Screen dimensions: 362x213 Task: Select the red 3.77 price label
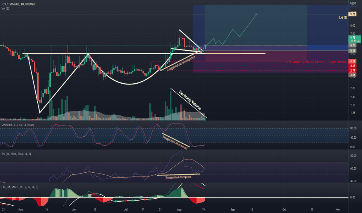click(x=353, y=70)
